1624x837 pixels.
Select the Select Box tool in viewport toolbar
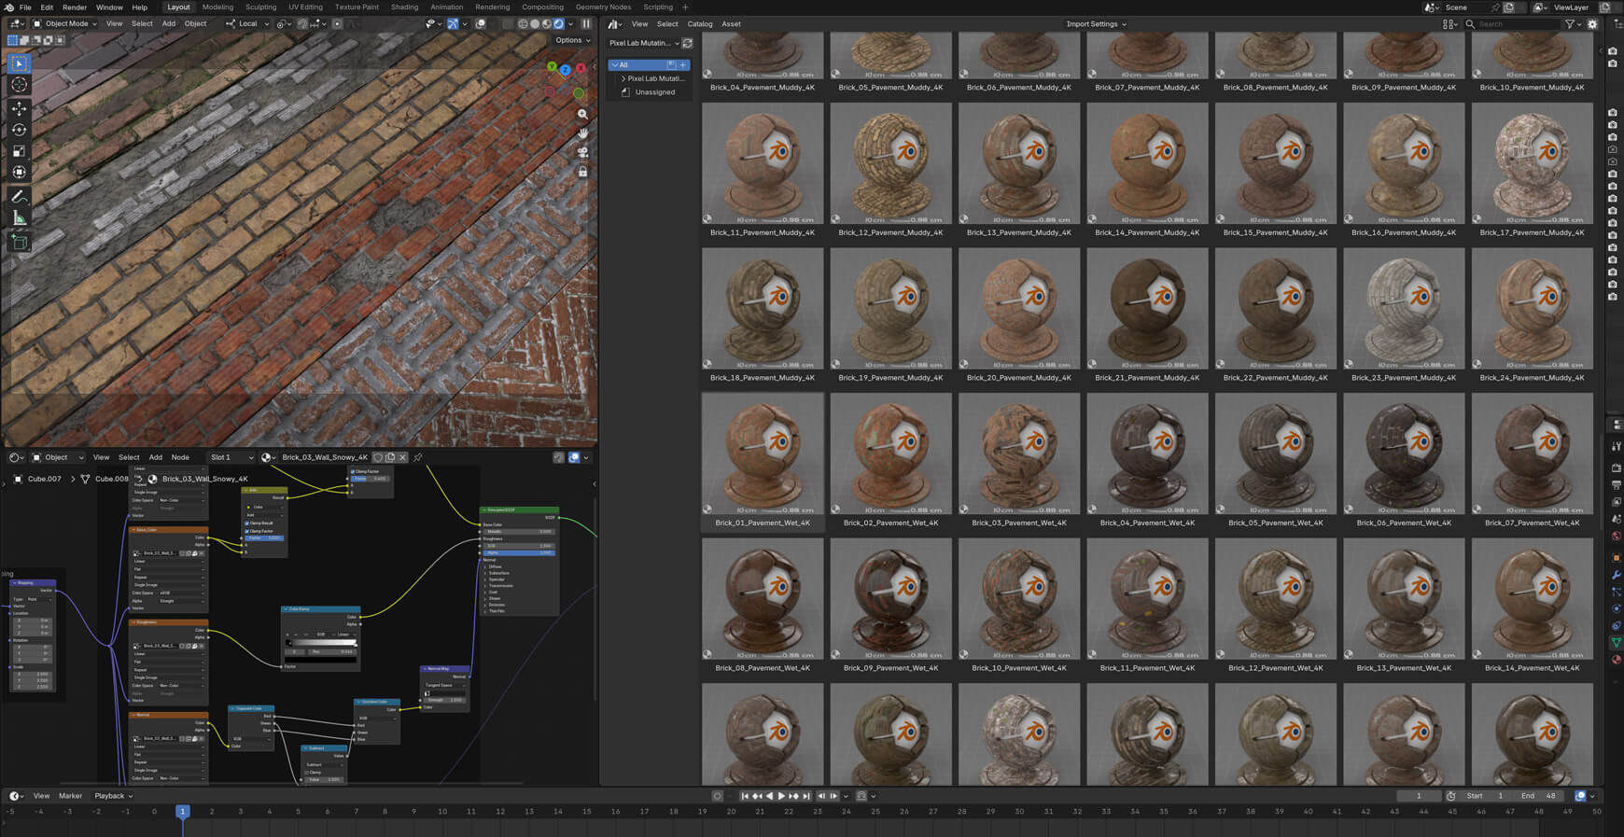tap(19, 63)
